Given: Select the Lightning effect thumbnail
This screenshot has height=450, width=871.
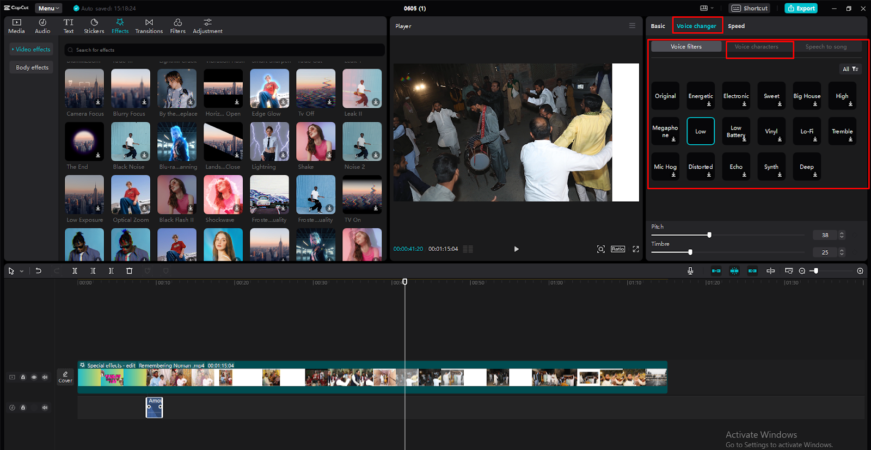Looking at the screenshot, I should [x=269, y=141].
